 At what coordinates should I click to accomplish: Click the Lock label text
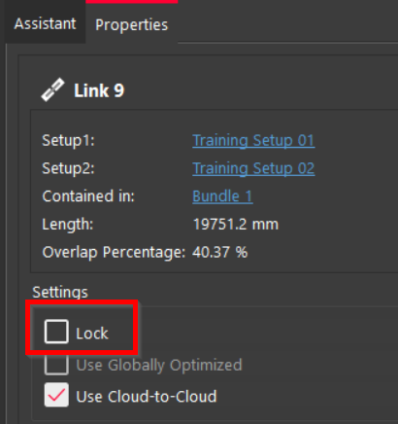(92, 334)
